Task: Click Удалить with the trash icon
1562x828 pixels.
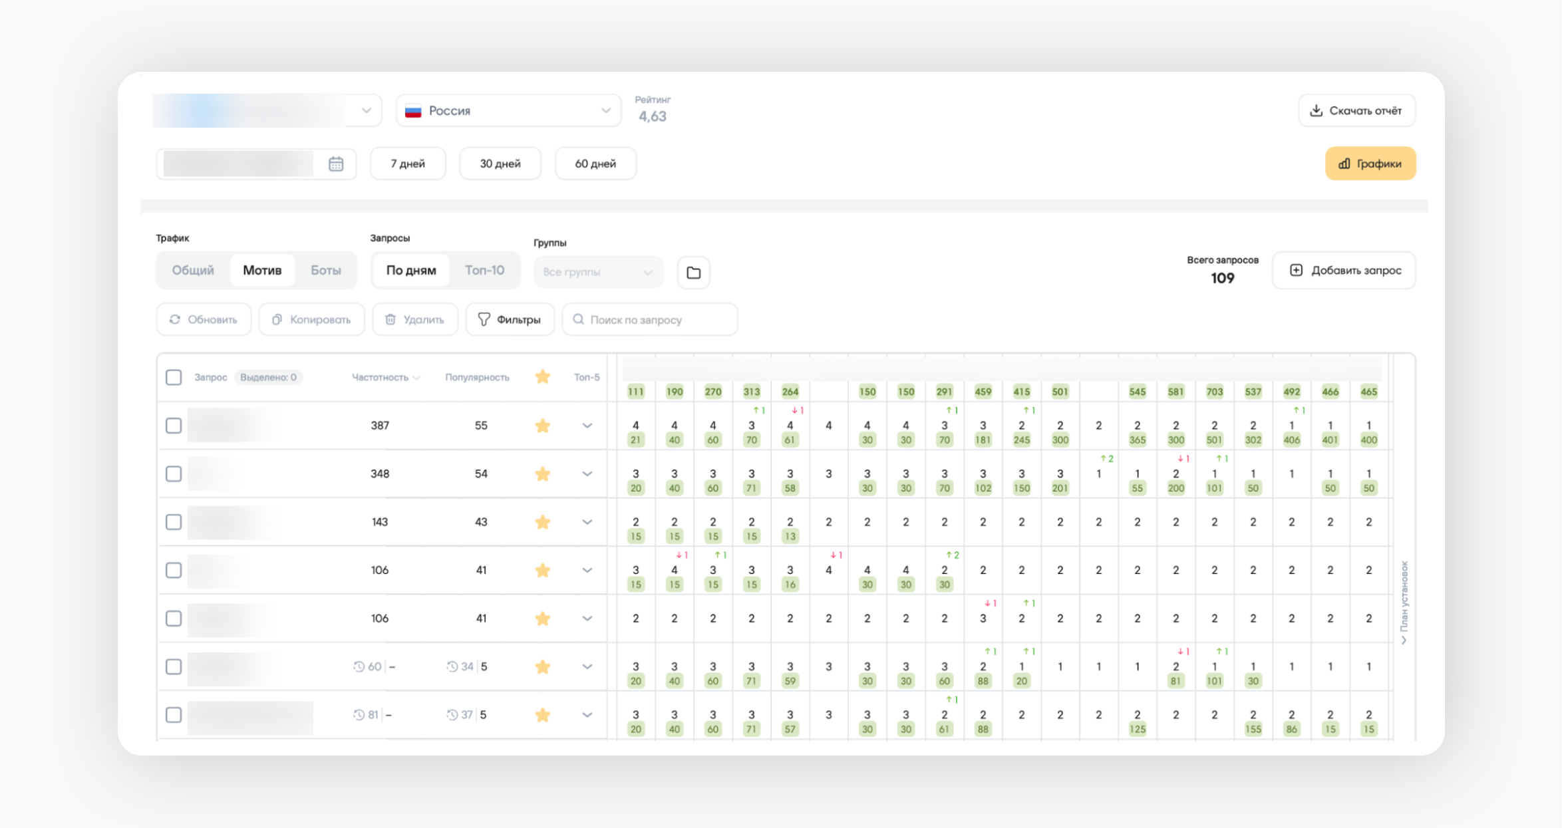Action: (x=414, y=320)
